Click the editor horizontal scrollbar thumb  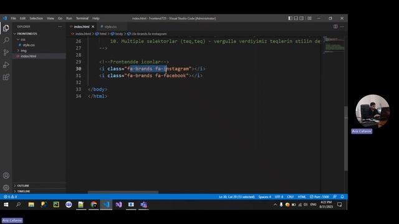[123, 192]
